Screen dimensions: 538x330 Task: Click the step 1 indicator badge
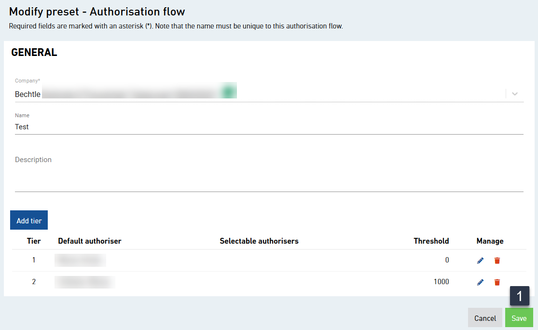pos(520,295)
